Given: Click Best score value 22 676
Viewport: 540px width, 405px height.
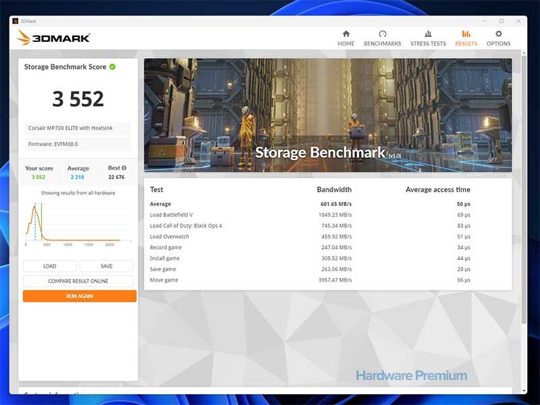Looking at the screenshot, I should click(116, 177).
